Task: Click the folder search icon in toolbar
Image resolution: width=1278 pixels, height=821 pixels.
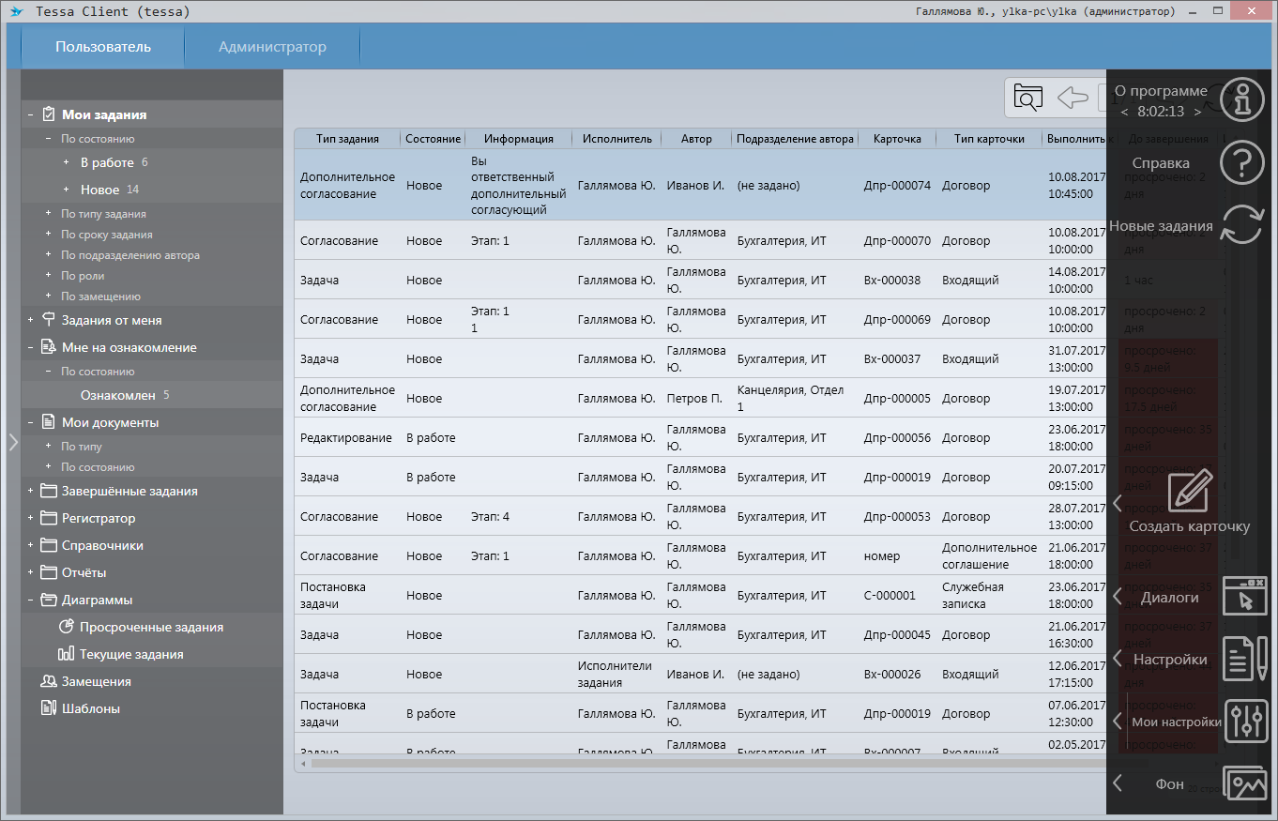Action: (1028, 99)
